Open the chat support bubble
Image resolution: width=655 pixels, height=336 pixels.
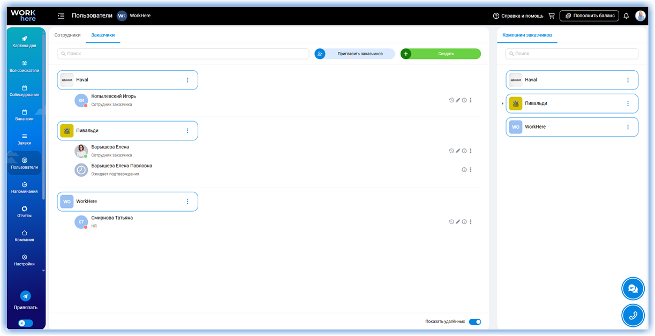633,289
